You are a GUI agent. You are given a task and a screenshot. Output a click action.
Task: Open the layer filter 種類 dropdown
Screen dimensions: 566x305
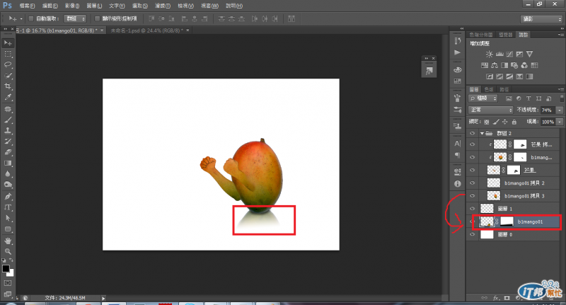(483, 98)
